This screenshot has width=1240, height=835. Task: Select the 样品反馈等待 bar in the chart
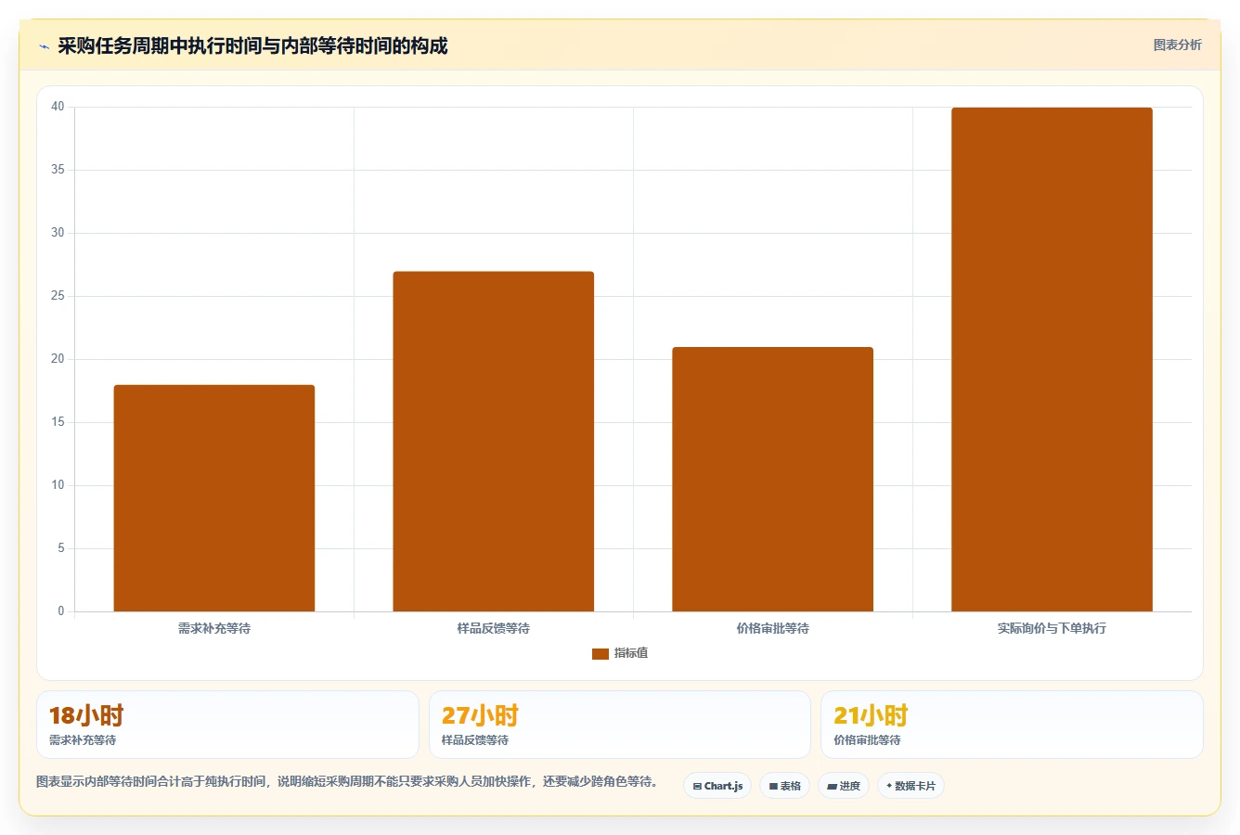pyautogui.click(x=494, y=442)
